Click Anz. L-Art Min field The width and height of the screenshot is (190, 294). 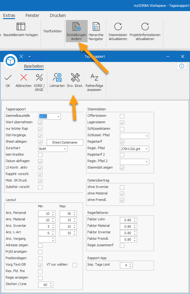[46, 233]
